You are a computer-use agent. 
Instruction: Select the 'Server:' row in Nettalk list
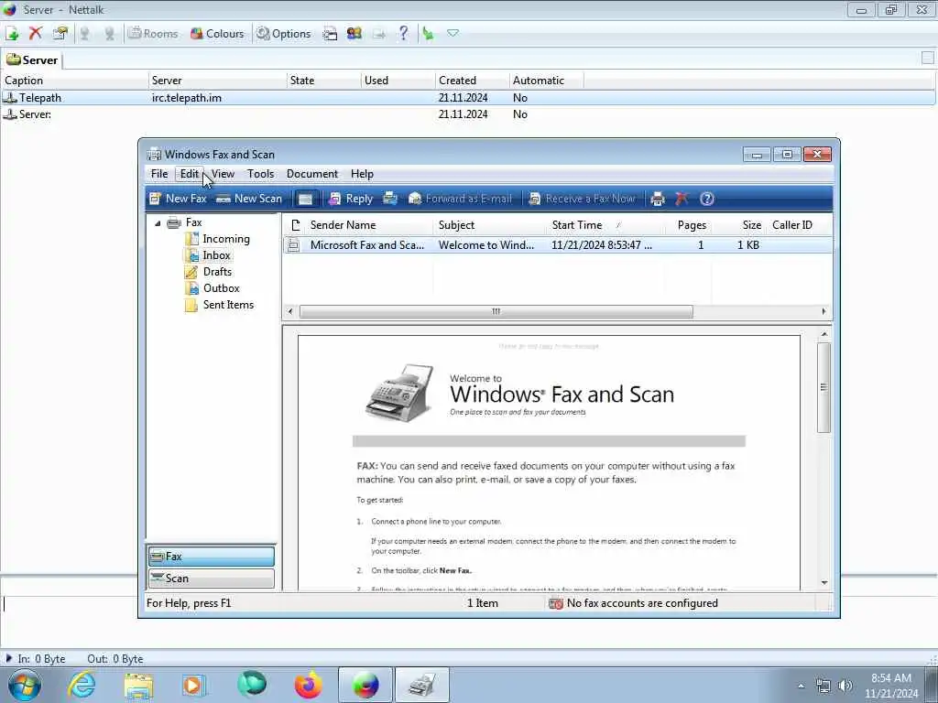(x=468, y=114)
